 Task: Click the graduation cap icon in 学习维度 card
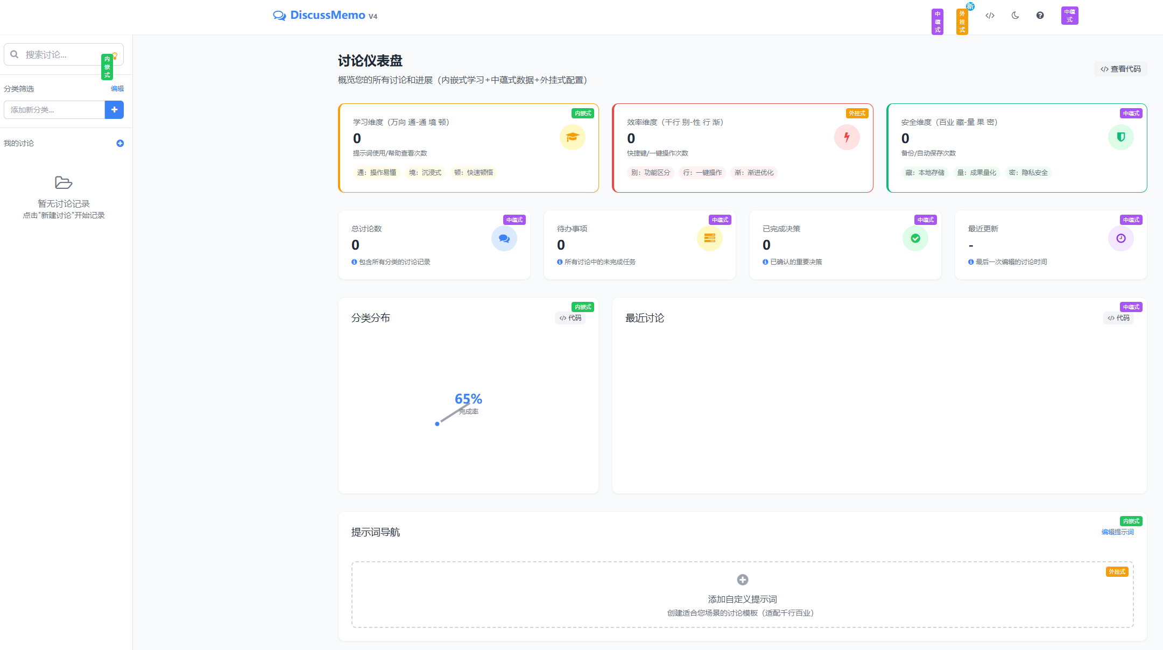pos(572,137)
